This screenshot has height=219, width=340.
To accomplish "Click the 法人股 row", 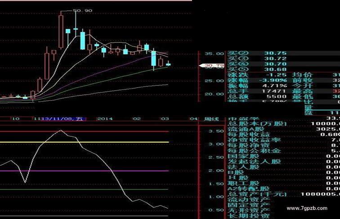I will [x=283, y=167].
